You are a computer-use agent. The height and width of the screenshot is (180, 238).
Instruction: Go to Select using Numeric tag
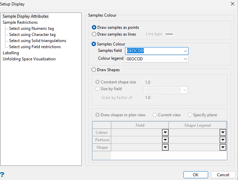click(x=32, y=28)
